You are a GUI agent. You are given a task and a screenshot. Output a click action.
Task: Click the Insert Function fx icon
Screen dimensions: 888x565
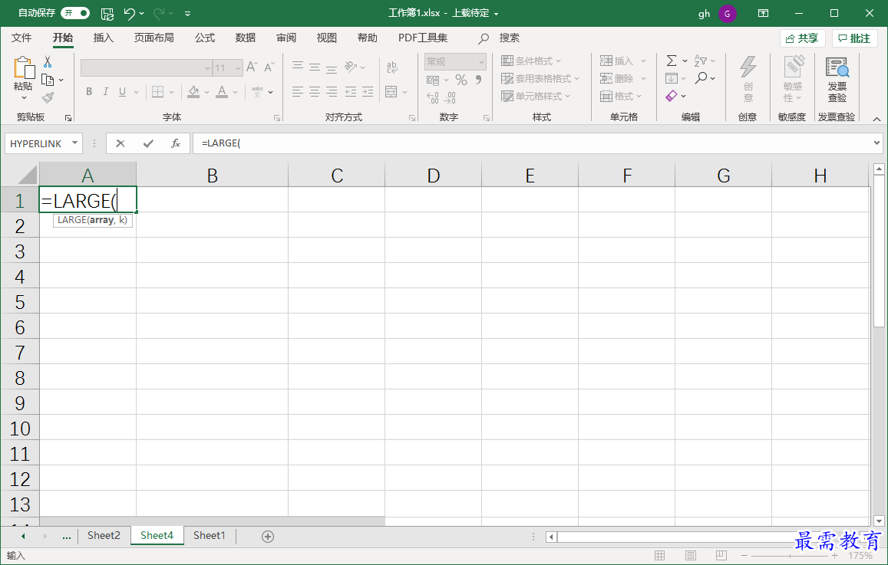pos(176,143)
